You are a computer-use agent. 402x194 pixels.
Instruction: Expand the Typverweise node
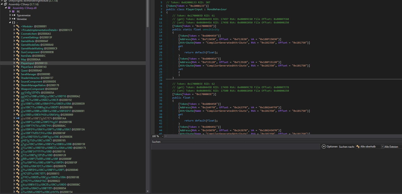pos(10,15)
